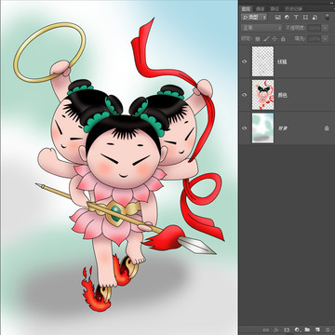Open the layer filter type dropdown
Screen dimensions: 335x335
[254, 18]
